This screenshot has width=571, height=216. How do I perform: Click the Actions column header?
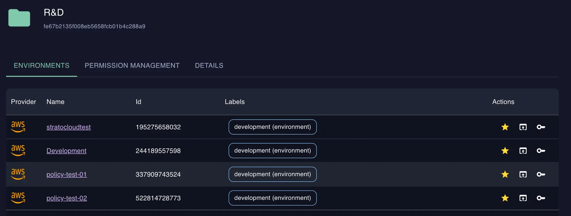[503, 102]
